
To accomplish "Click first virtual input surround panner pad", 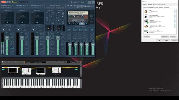I will pos(49,28).
